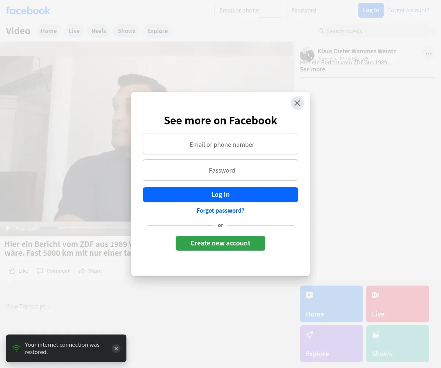Click the facebook logo in header
Screen dimensions: 441x368
coord(28,11)
